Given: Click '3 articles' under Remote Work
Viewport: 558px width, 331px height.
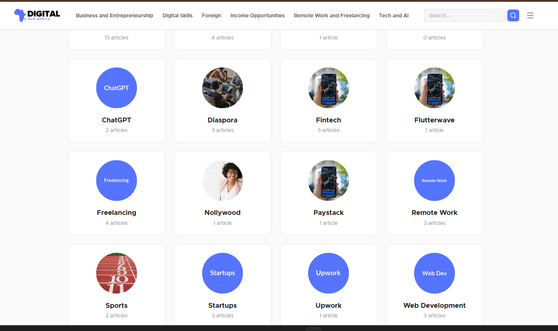Looking at the screenshot, I should (x=434, y=223).
